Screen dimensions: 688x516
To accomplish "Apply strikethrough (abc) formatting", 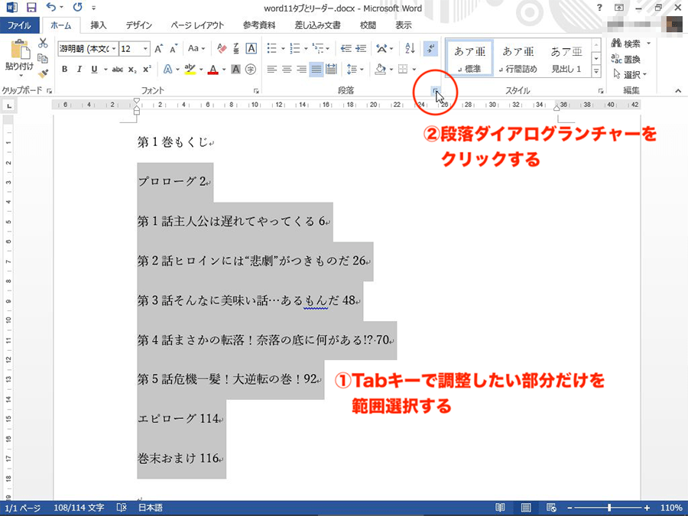I will click(x=117, y=70).
